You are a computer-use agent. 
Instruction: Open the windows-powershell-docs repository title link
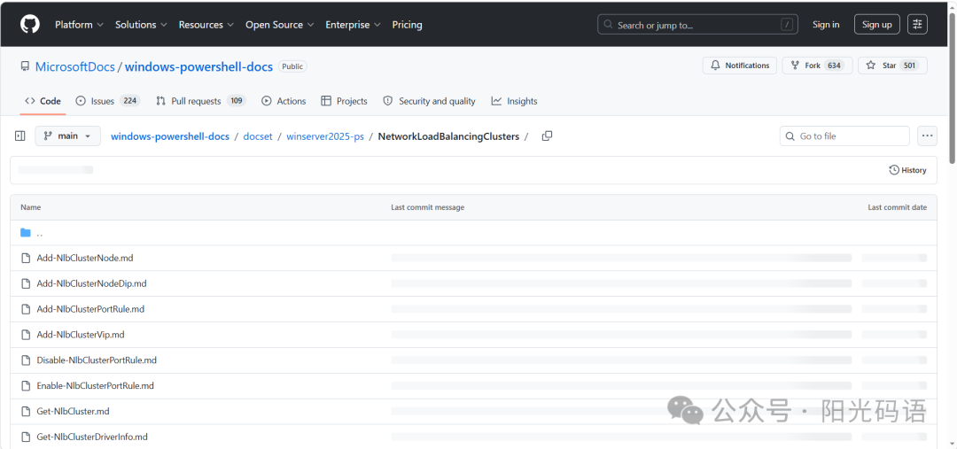[199, 67]
